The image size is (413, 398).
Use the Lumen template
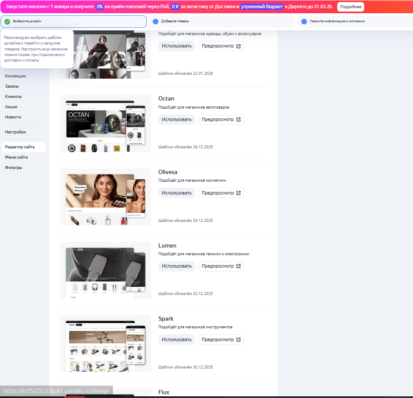pos(177,266)
